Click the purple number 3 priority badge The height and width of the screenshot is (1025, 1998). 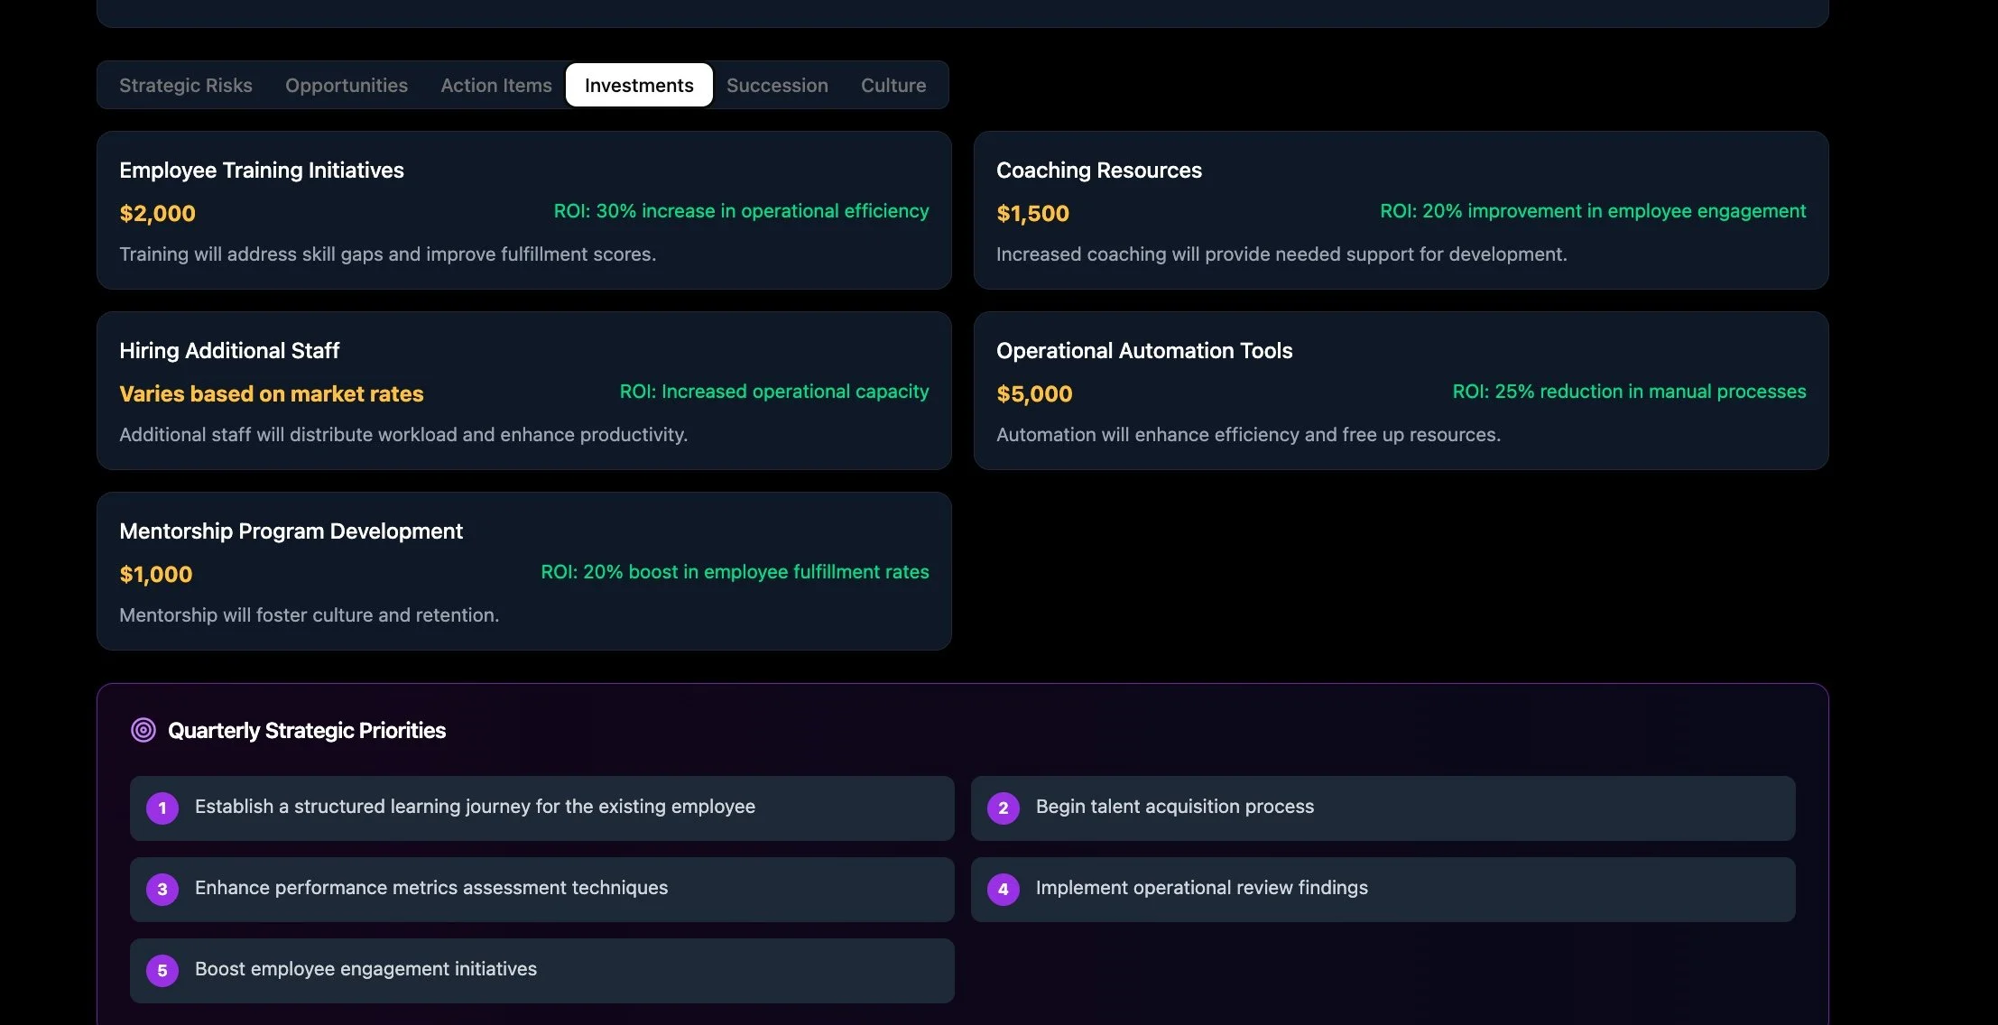click(162, 890)
